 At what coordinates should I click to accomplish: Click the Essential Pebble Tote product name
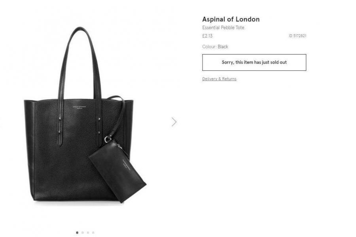coord(223,27)
